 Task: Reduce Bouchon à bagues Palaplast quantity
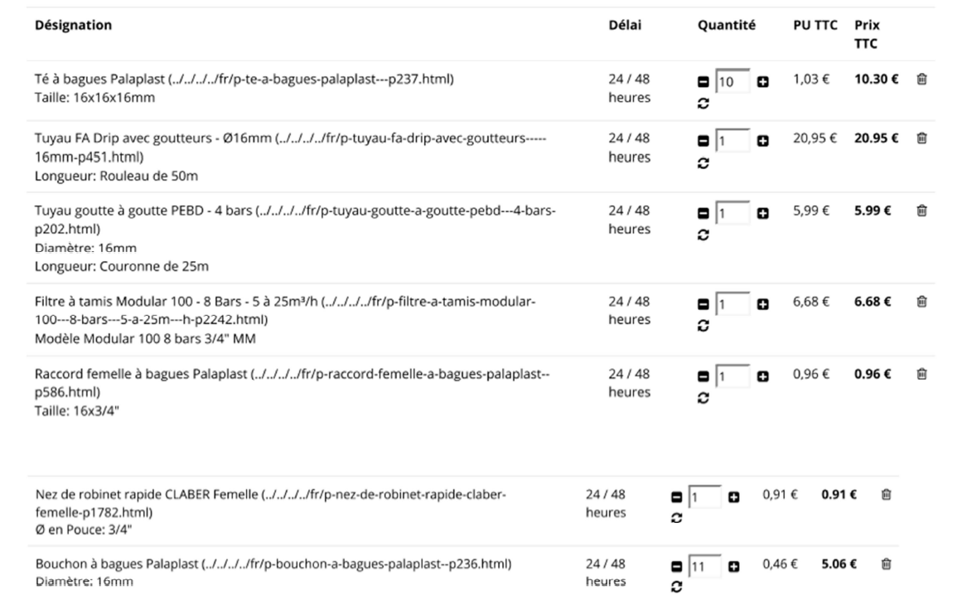pos(676,567)
